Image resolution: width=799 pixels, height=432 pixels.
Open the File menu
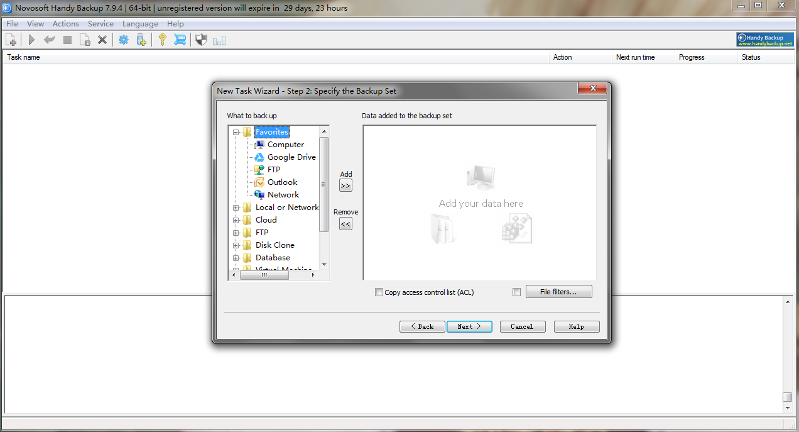pyautogui.click(x=12, y=24)
